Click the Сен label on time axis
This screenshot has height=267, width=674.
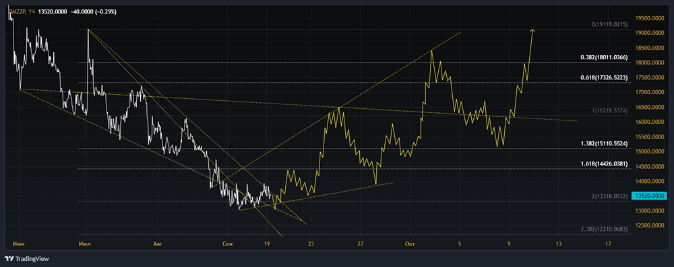[x=228, y=244]
